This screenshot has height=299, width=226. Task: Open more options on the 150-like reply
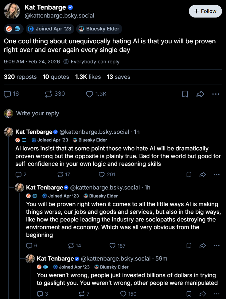click(x=216, y=294)
